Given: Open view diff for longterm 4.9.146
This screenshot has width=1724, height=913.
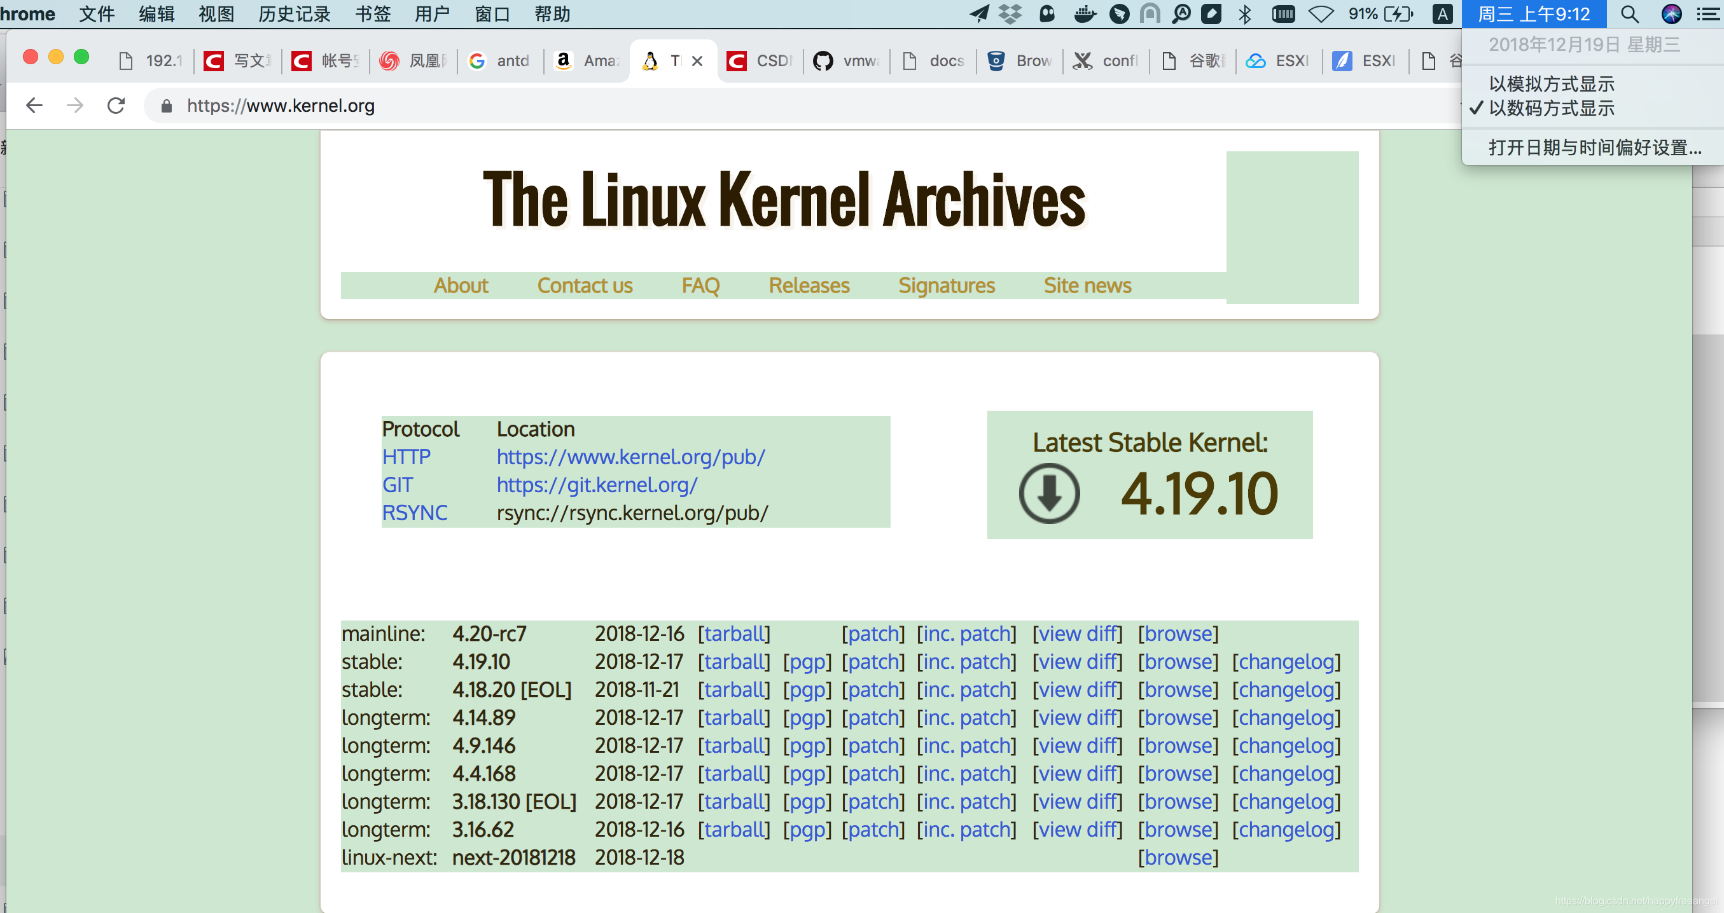Looking at the screenshot, I should pyautogui.click(x=1078, y=746).
